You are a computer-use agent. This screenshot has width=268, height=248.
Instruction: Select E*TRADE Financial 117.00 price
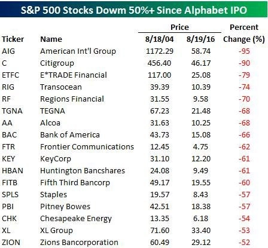coord(159,75)
